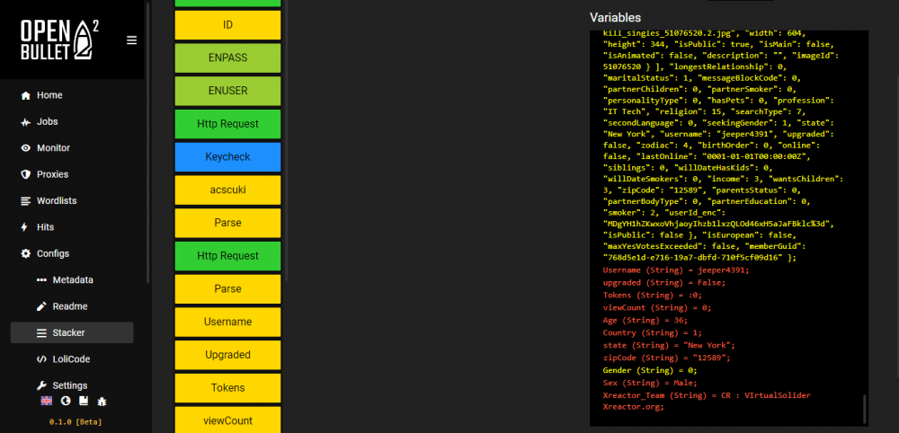This screenshot has height=433, width=899.
Task: Click the "Xreactor.org;" text
Action: (634, 407)
